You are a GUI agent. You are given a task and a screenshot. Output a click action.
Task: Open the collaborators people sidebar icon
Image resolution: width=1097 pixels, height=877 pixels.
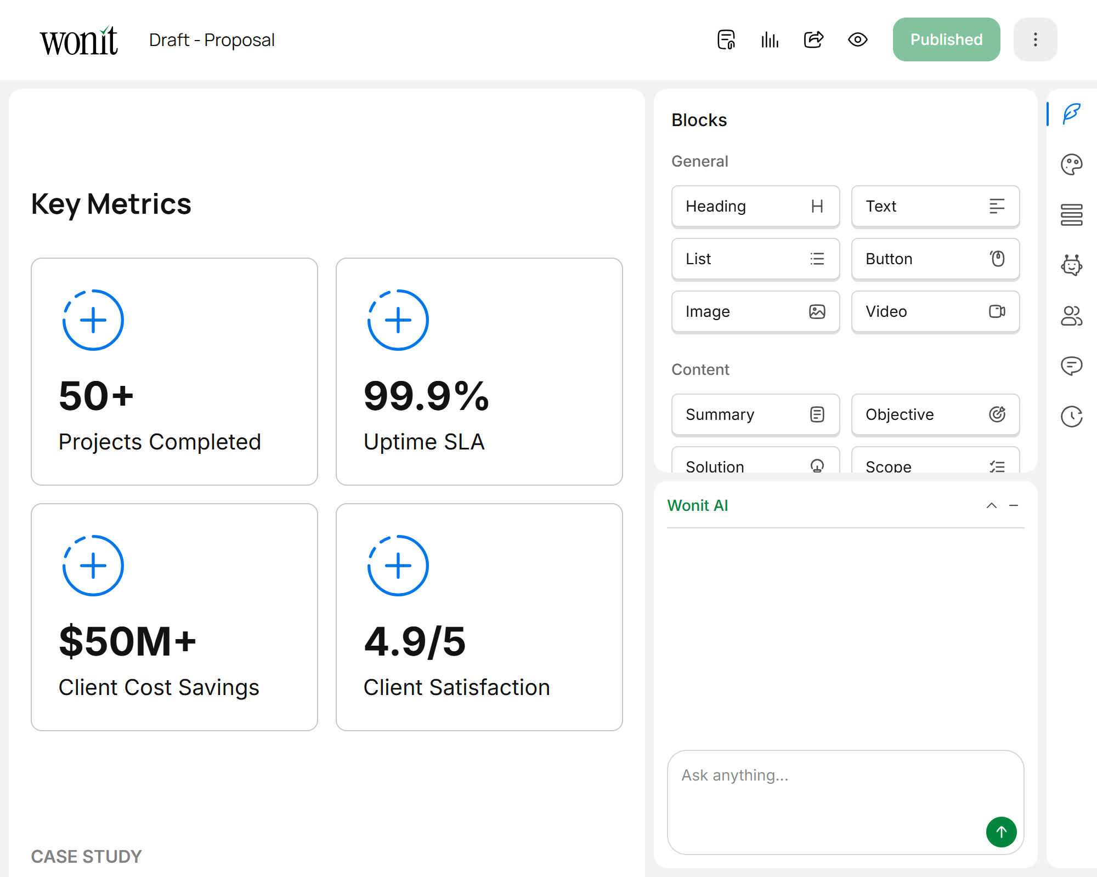(1071, 316)
